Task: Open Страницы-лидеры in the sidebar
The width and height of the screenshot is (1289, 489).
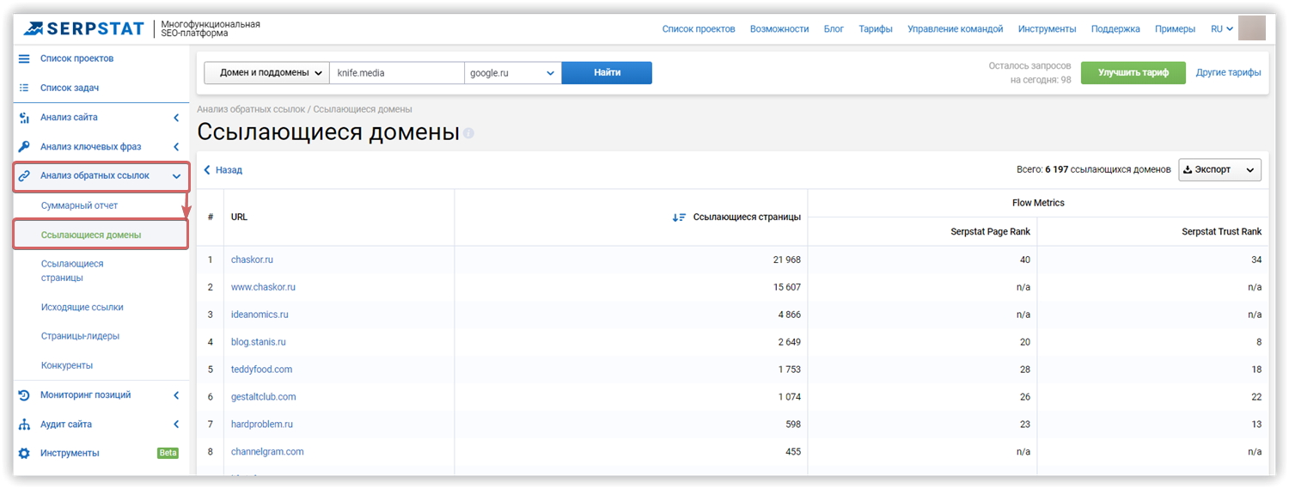Action: (x=80, y=336)
